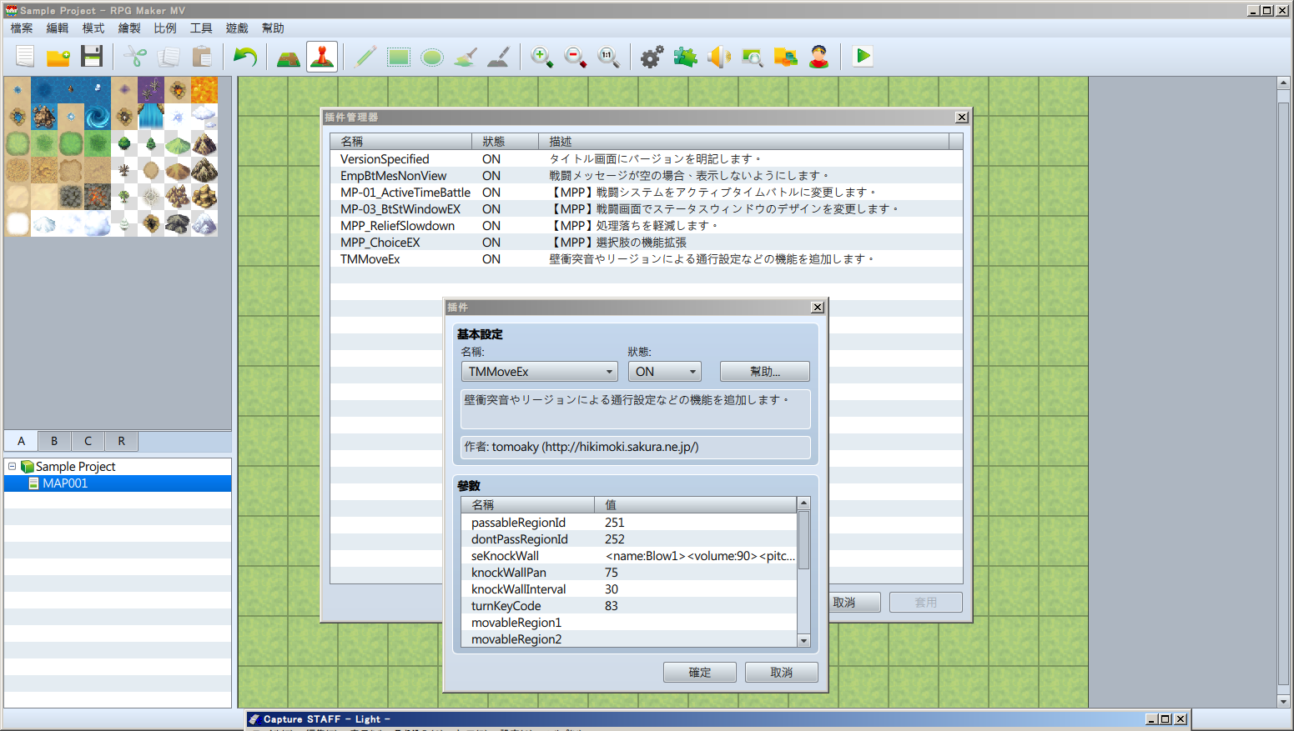The width and height of the screenshot is (1294, 731).
Task: Select the turnKeyCode parameter row
Action: [629, 606]
